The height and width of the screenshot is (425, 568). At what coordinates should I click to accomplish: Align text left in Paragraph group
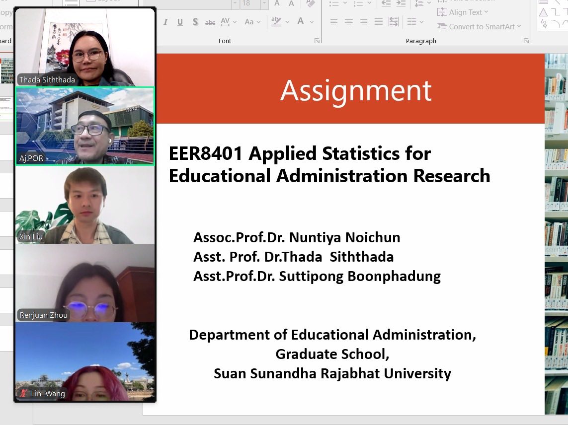[333, 22]
